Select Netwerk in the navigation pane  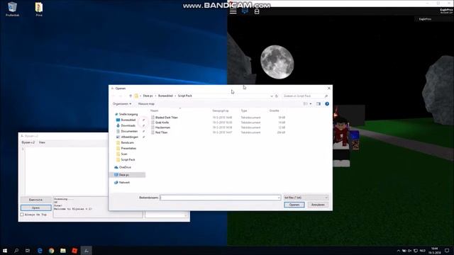[124, 183]
